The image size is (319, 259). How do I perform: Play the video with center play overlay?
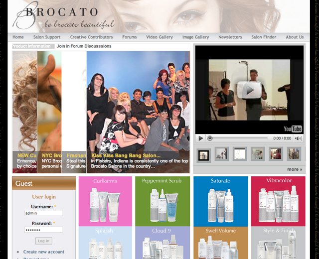pos(249,90)
